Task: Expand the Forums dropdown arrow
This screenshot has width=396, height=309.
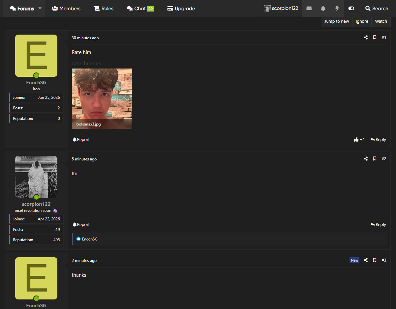Action: coord(40,9)
